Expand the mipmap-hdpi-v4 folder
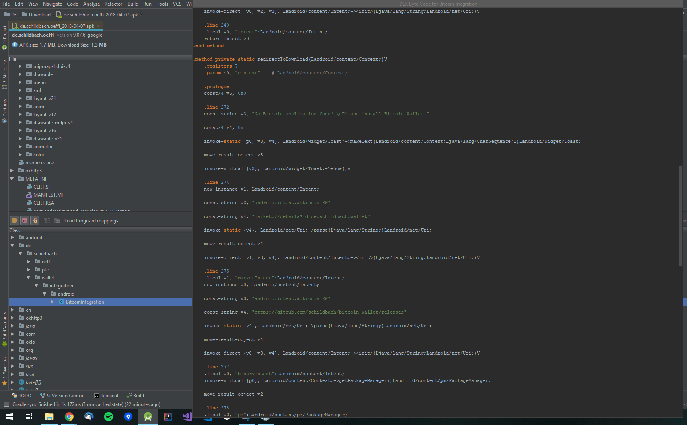 click(x=20, y=66)
